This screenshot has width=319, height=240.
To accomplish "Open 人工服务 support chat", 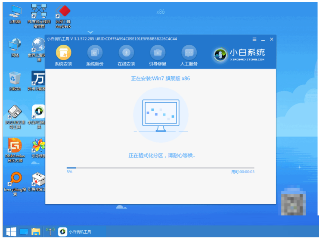I will tap(189, 55).
